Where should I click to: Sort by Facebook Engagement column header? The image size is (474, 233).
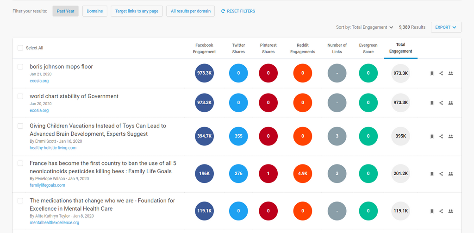point(204,48)
